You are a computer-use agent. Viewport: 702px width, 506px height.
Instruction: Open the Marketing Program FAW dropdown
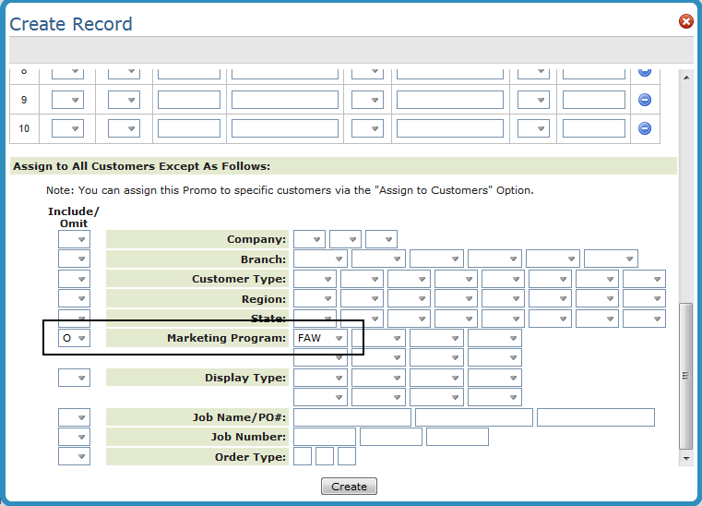click(320, 339)
